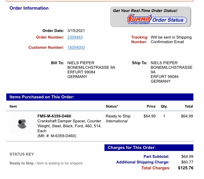Click the Total column header

coord(189,107)
